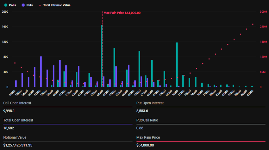269x150 pixels.
Task: Select the Puts bar at 66000 strike
Action: (x=129, y=76)
